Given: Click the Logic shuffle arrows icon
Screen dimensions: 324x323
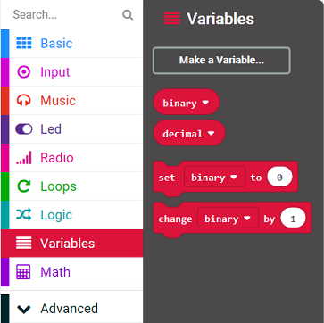Looking at the screenshot, I should coord(24,215).
